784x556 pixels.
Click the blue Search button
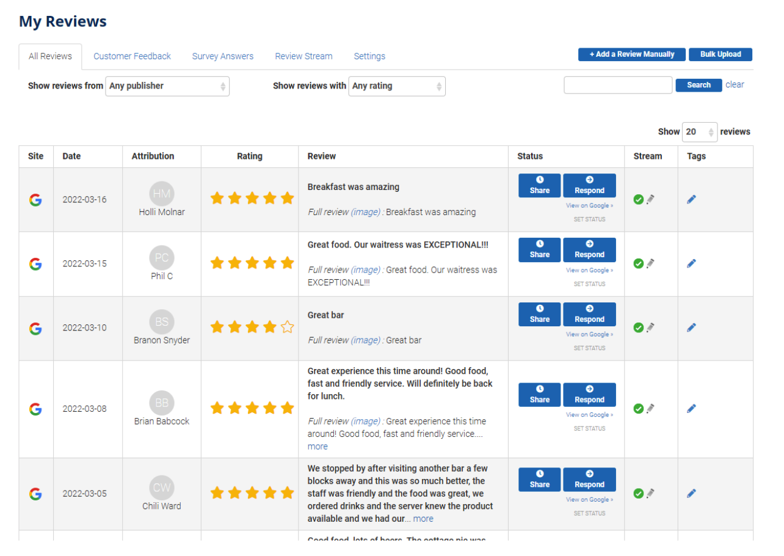click(699, 86)
